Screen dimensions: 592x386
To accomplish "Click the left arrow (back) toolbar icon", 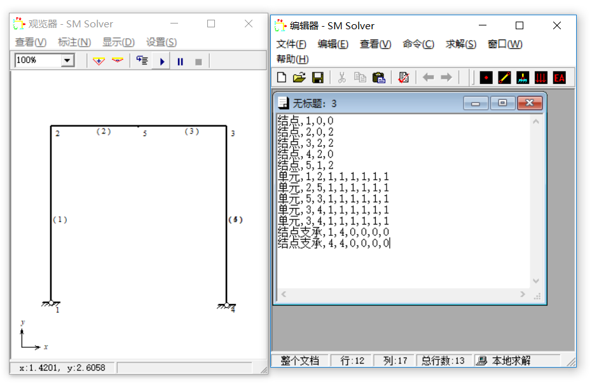I will click(x=428, y=78).
